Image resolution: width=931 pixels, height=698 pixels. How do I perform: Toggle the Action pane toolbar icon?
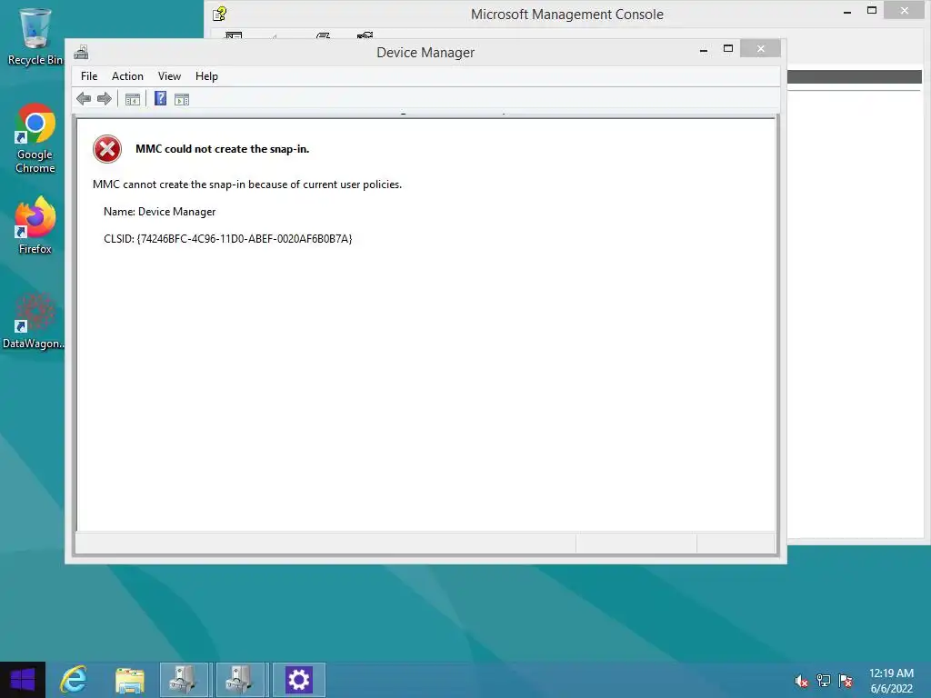pos(182,99)
